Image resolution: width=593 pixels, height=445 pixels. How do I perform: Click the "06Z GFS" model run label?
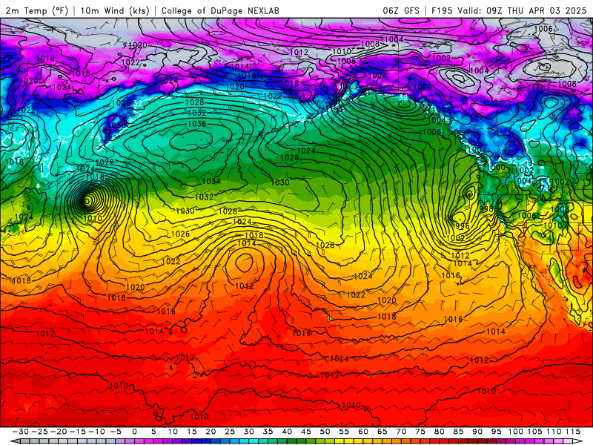pyautogui.click(x=401, y=10)
